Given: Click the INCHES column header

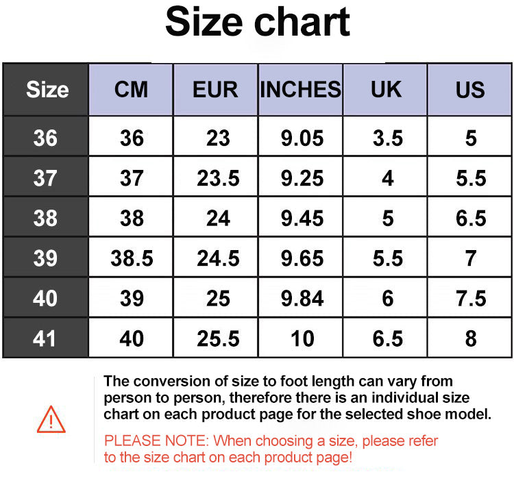Looking at the screenshot, I should [x=300, y=90].
